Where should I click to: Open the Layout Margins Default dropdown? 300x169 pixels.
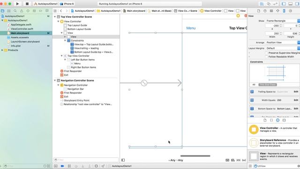(282, 48)
